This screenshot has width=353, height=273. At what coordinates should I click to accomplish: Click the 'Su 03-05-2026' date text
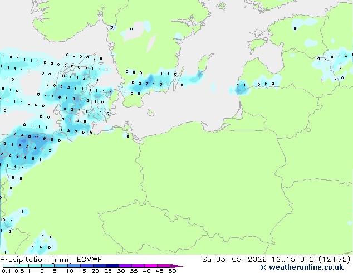coord(234,260)
